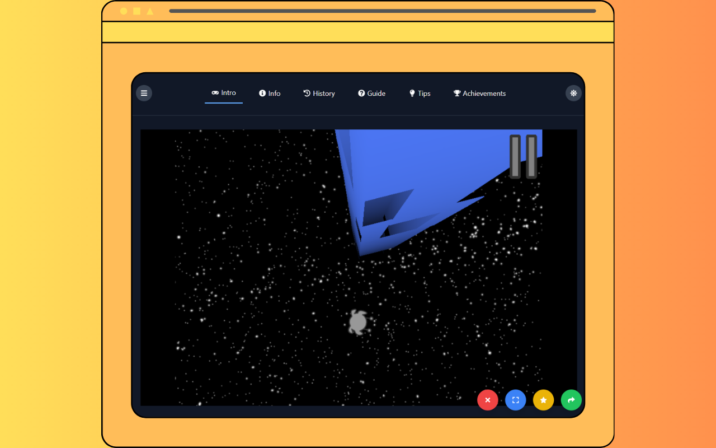Screen dimensions: 716x448
Task: Click the gamepad icon on the Intro tab
Action: (214, 93)
